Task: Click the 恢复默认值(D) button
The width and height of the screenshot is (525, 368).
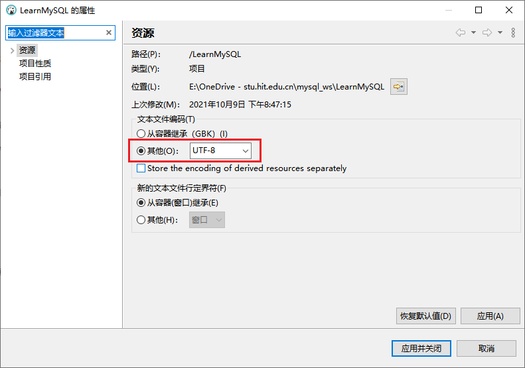Action: coord(426,316)
